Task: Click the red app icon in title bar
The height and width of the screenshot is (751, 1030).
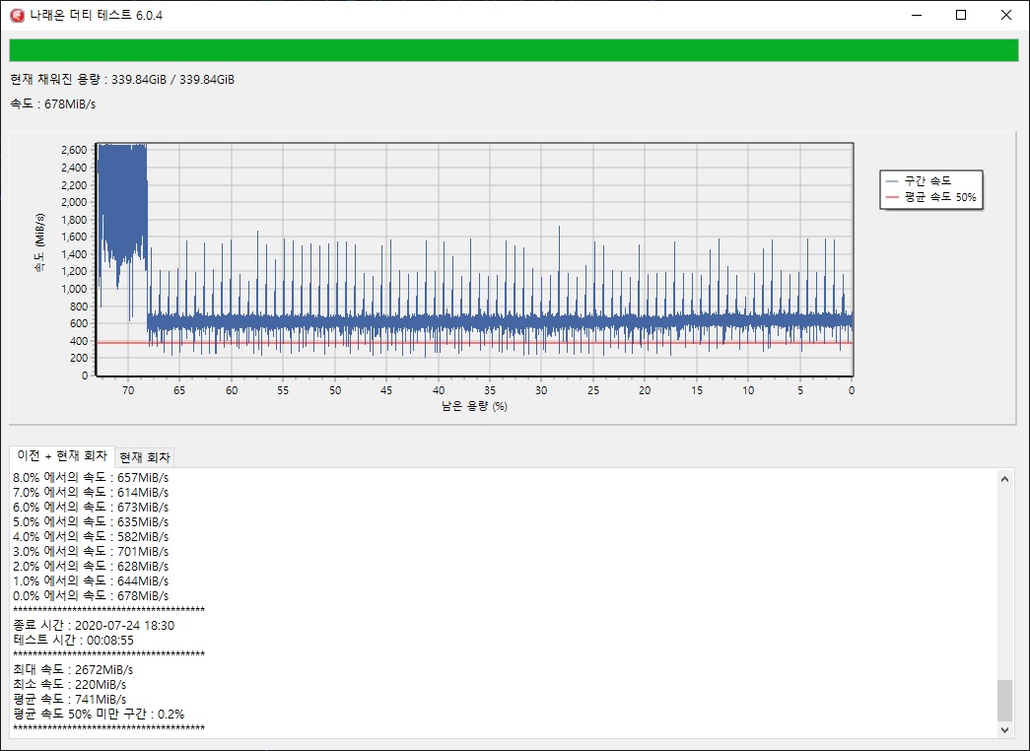Action: coord(17,15)
